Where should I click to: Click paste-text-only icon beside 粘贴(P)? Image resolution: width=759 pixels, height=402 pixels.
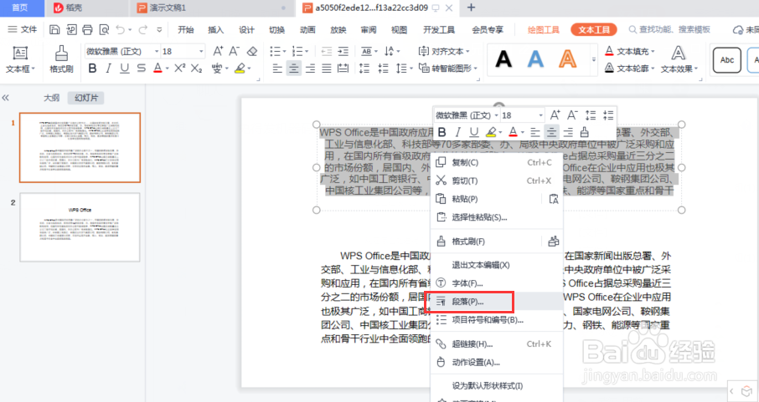[554, 199]
